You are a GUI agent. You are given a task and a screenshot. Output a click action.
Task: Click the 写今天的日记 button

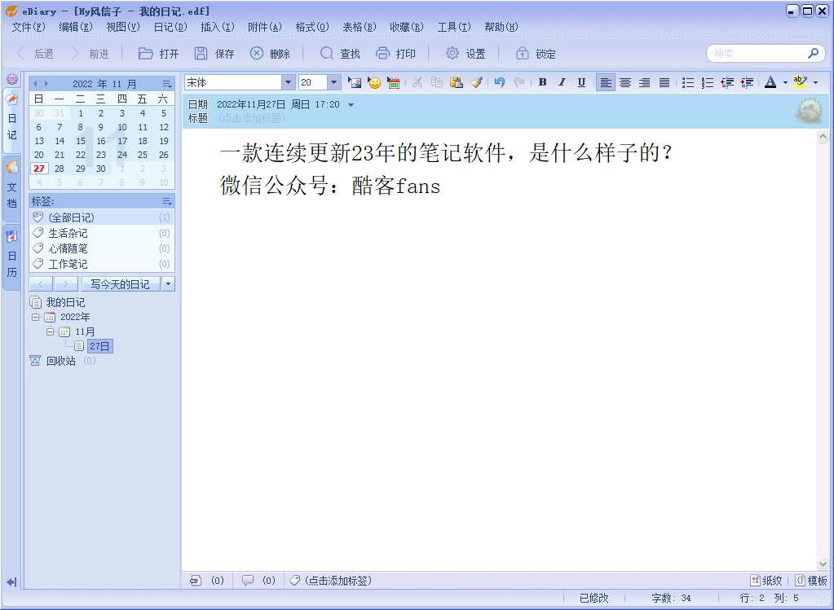(x=120, y=284)
